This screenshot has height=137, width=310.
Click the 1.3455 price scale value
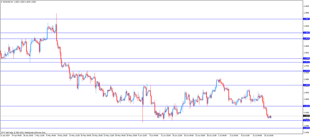(306, 132)
